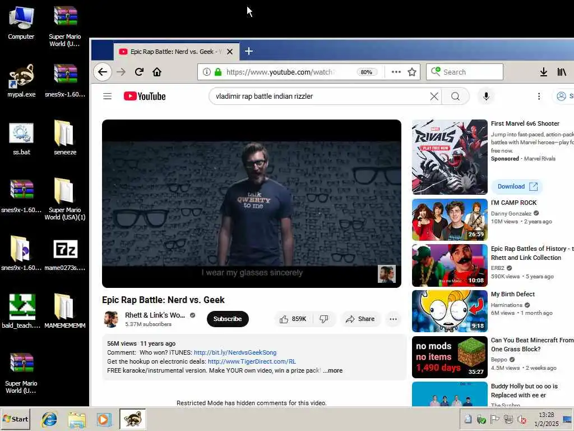Click the YouTube search magnifier button

(455, 96)
